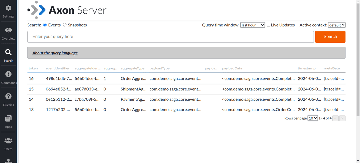The height and width of the screenshot is (163, 360).
Task: Click the Search magnifier sidebar icon
Action: point(8,52)
